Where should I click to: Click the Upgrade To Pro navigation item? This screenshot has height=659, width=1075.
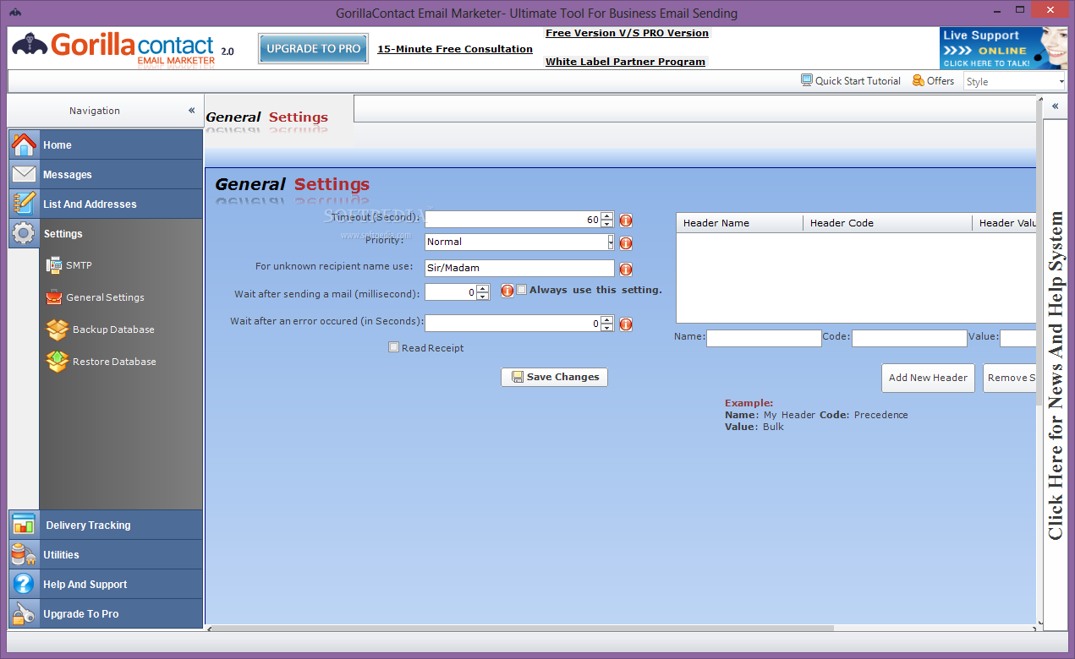[x=106, y=613]
